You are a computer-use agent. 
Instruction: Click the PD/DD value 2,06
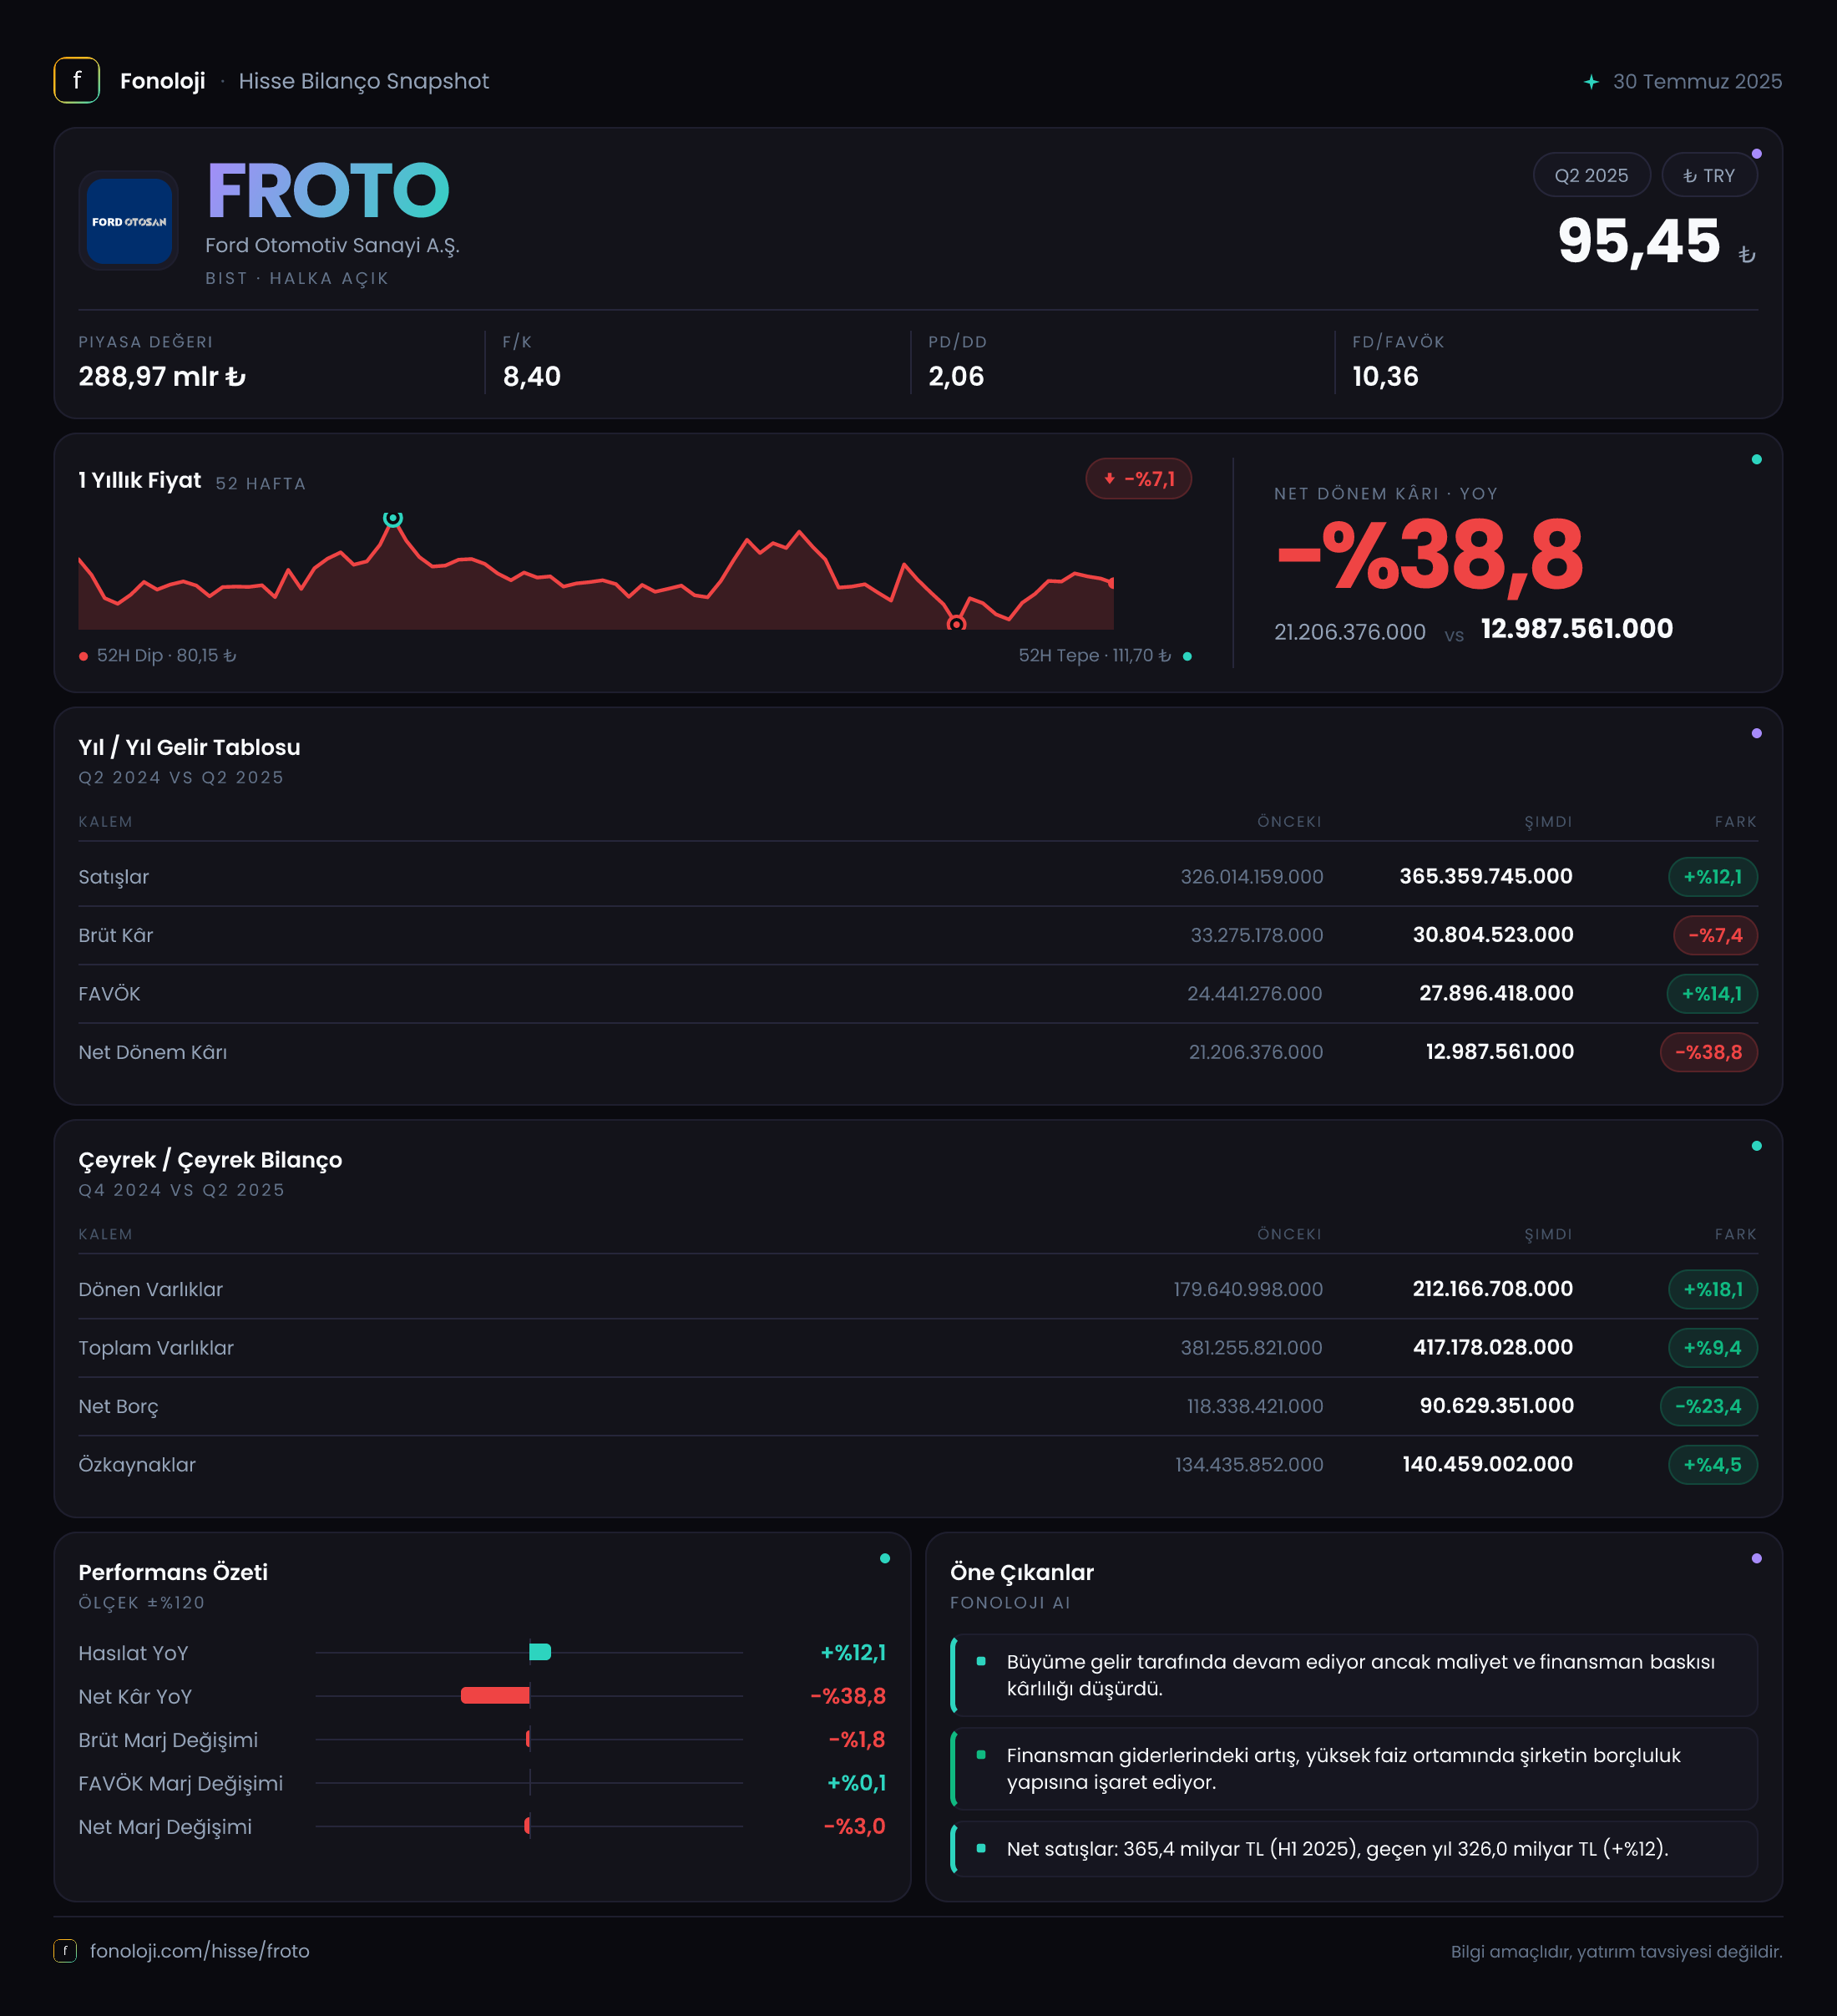coord(956,376)
